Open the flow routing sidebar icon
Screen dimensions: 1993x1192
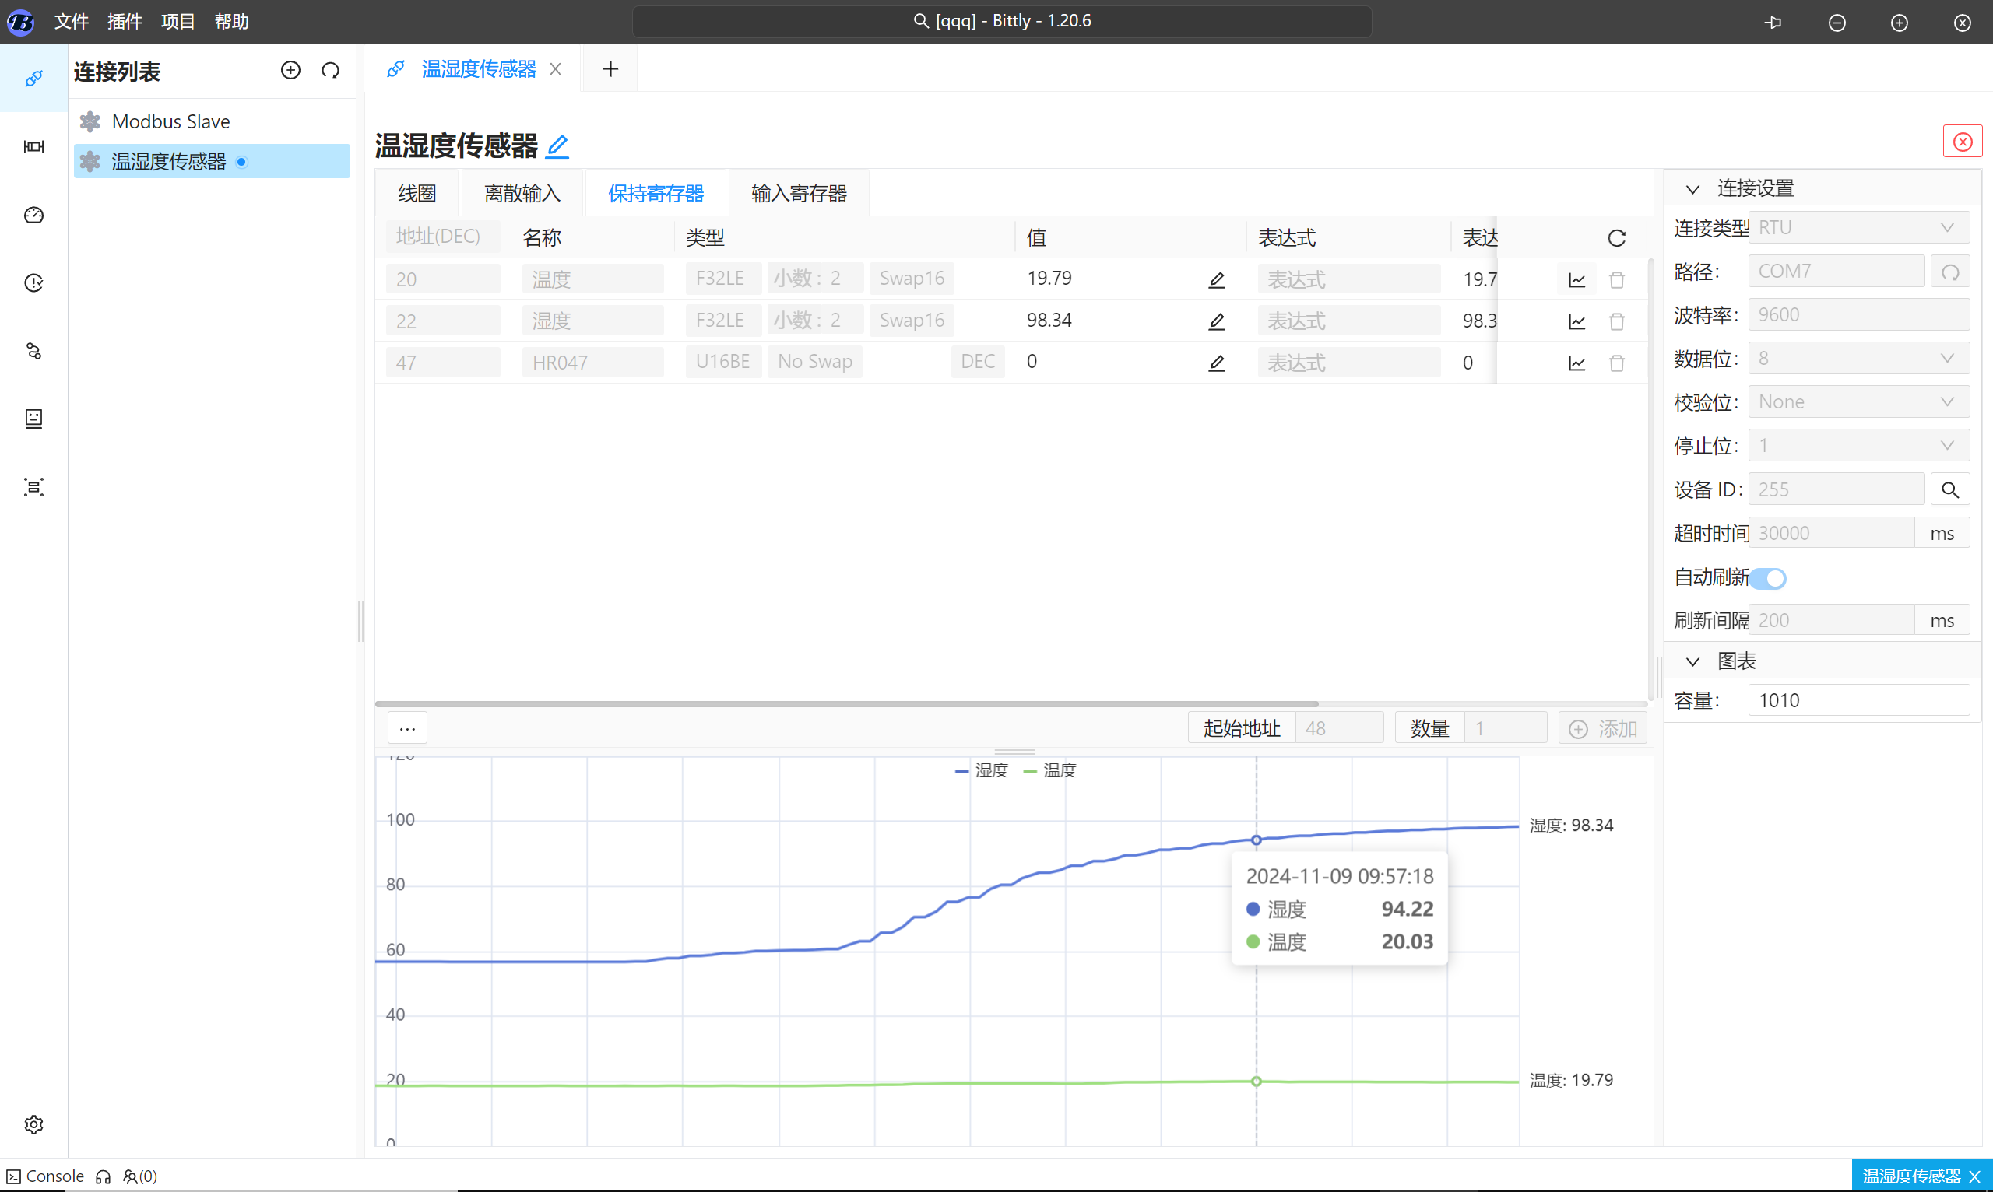point(33,351)
